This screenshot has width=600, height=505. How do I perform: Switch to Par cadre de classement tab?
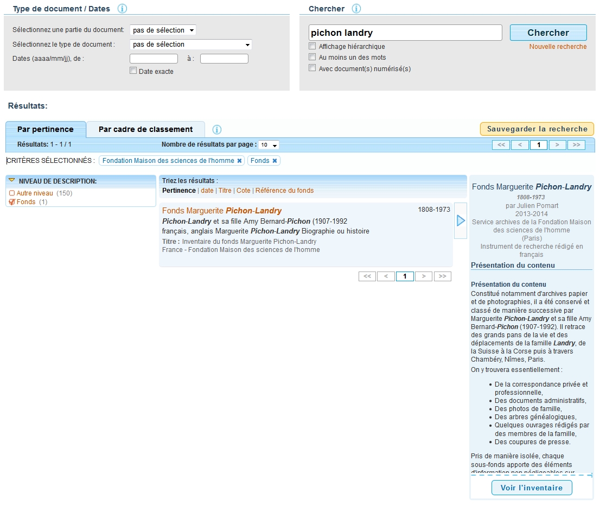(x=145, y=129)
